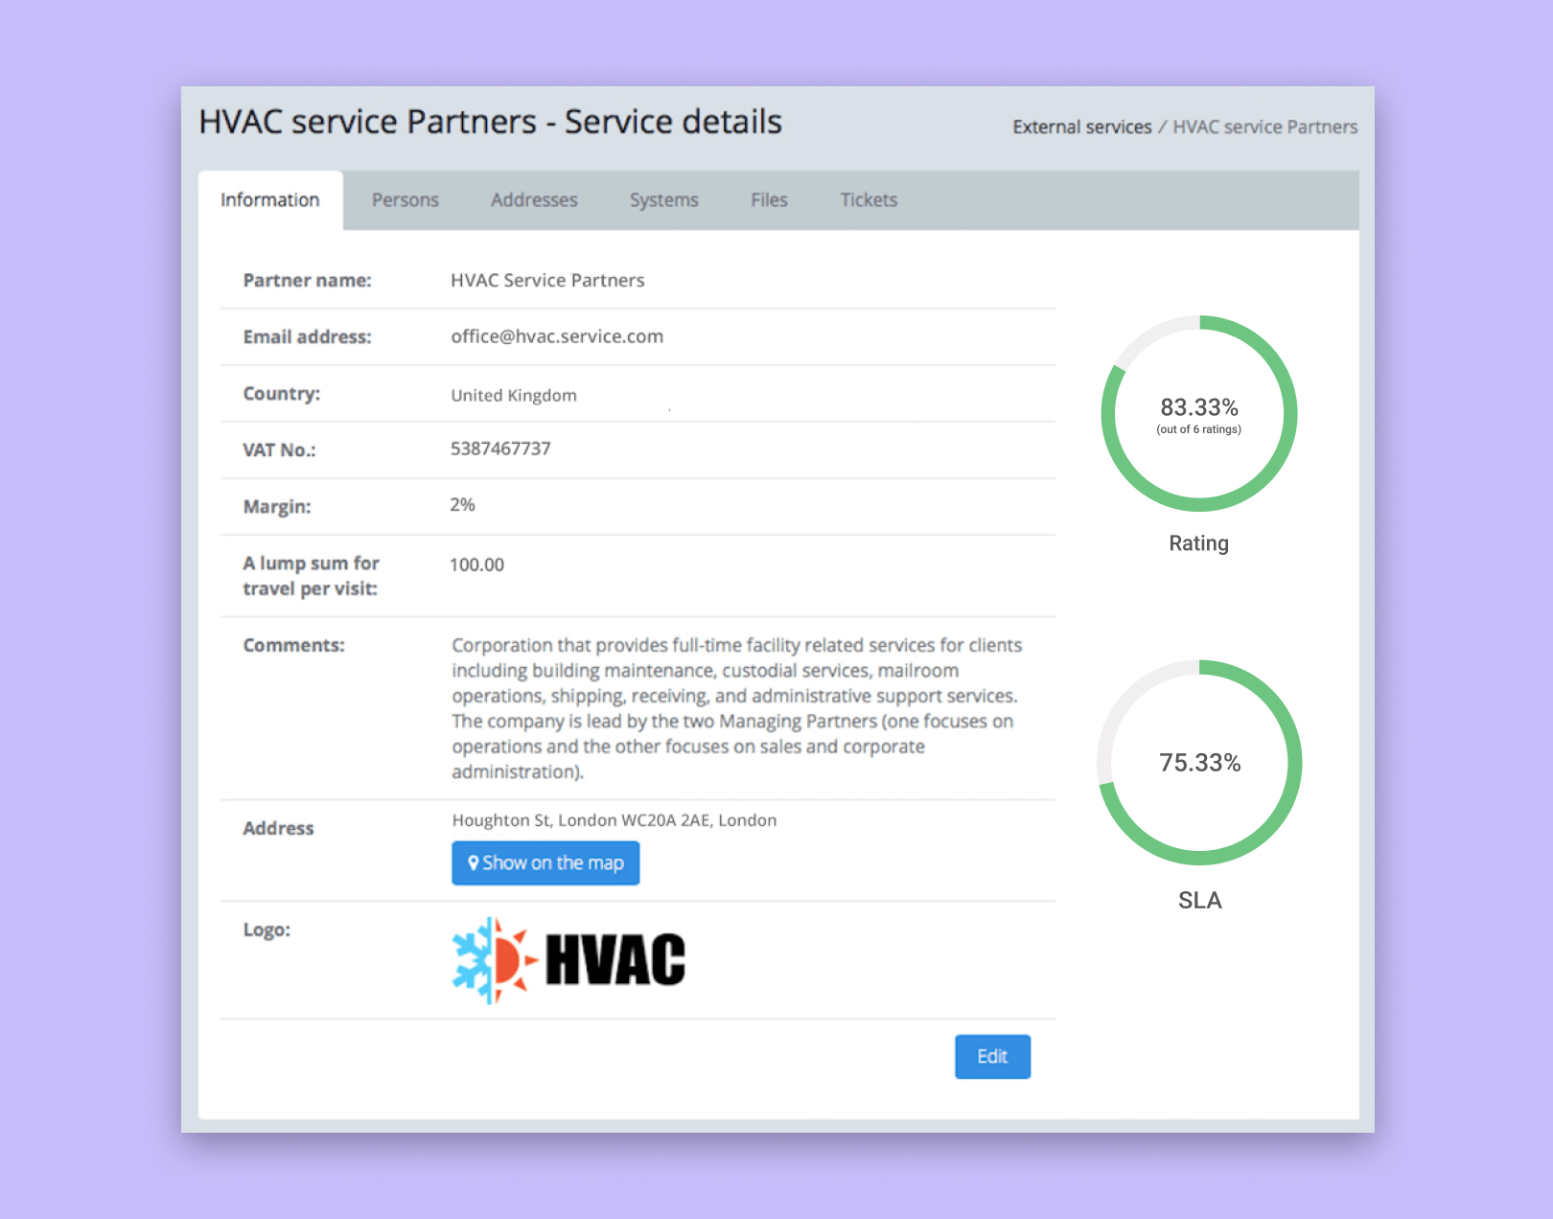
Task: Open the Tickets tab
Action: point(868,200)
